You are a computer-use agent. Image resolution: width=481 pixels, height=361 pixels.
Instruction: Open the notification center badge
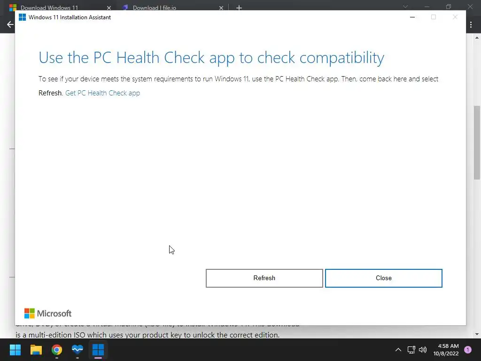point(468,350)
